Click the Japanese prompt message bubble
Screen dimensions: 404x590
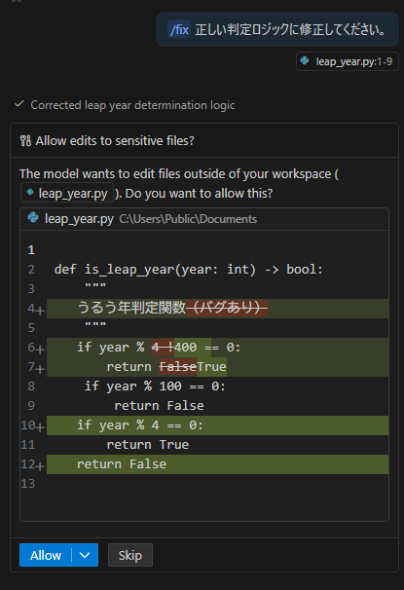point(277,29)
